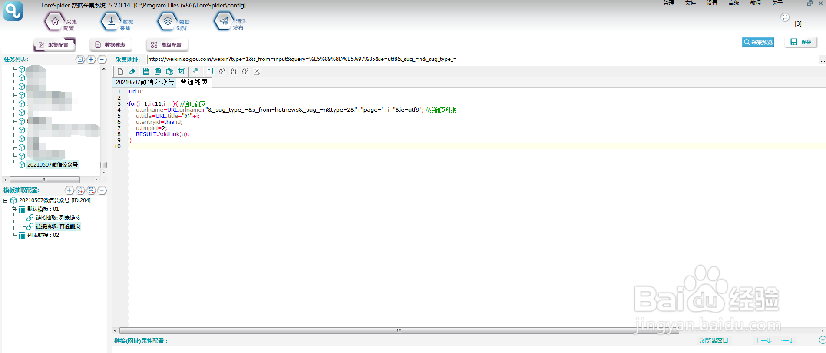
Task: Switch to the 高级配置 tab
Action: [167, 45]
